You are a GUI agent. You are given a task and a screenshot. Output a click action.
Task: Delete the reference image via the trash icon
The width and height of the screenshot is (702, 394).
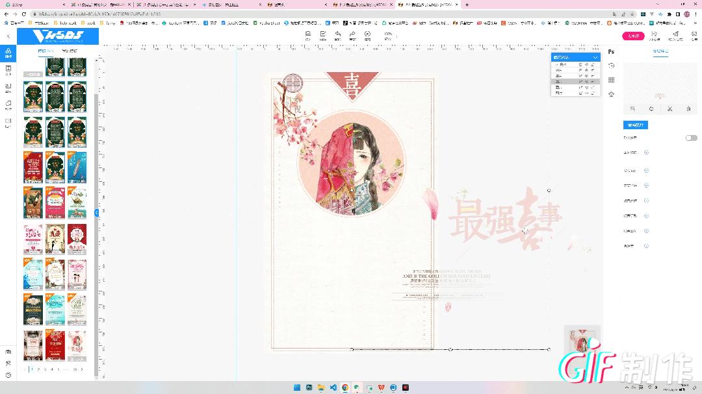click(x=688, y=108)
